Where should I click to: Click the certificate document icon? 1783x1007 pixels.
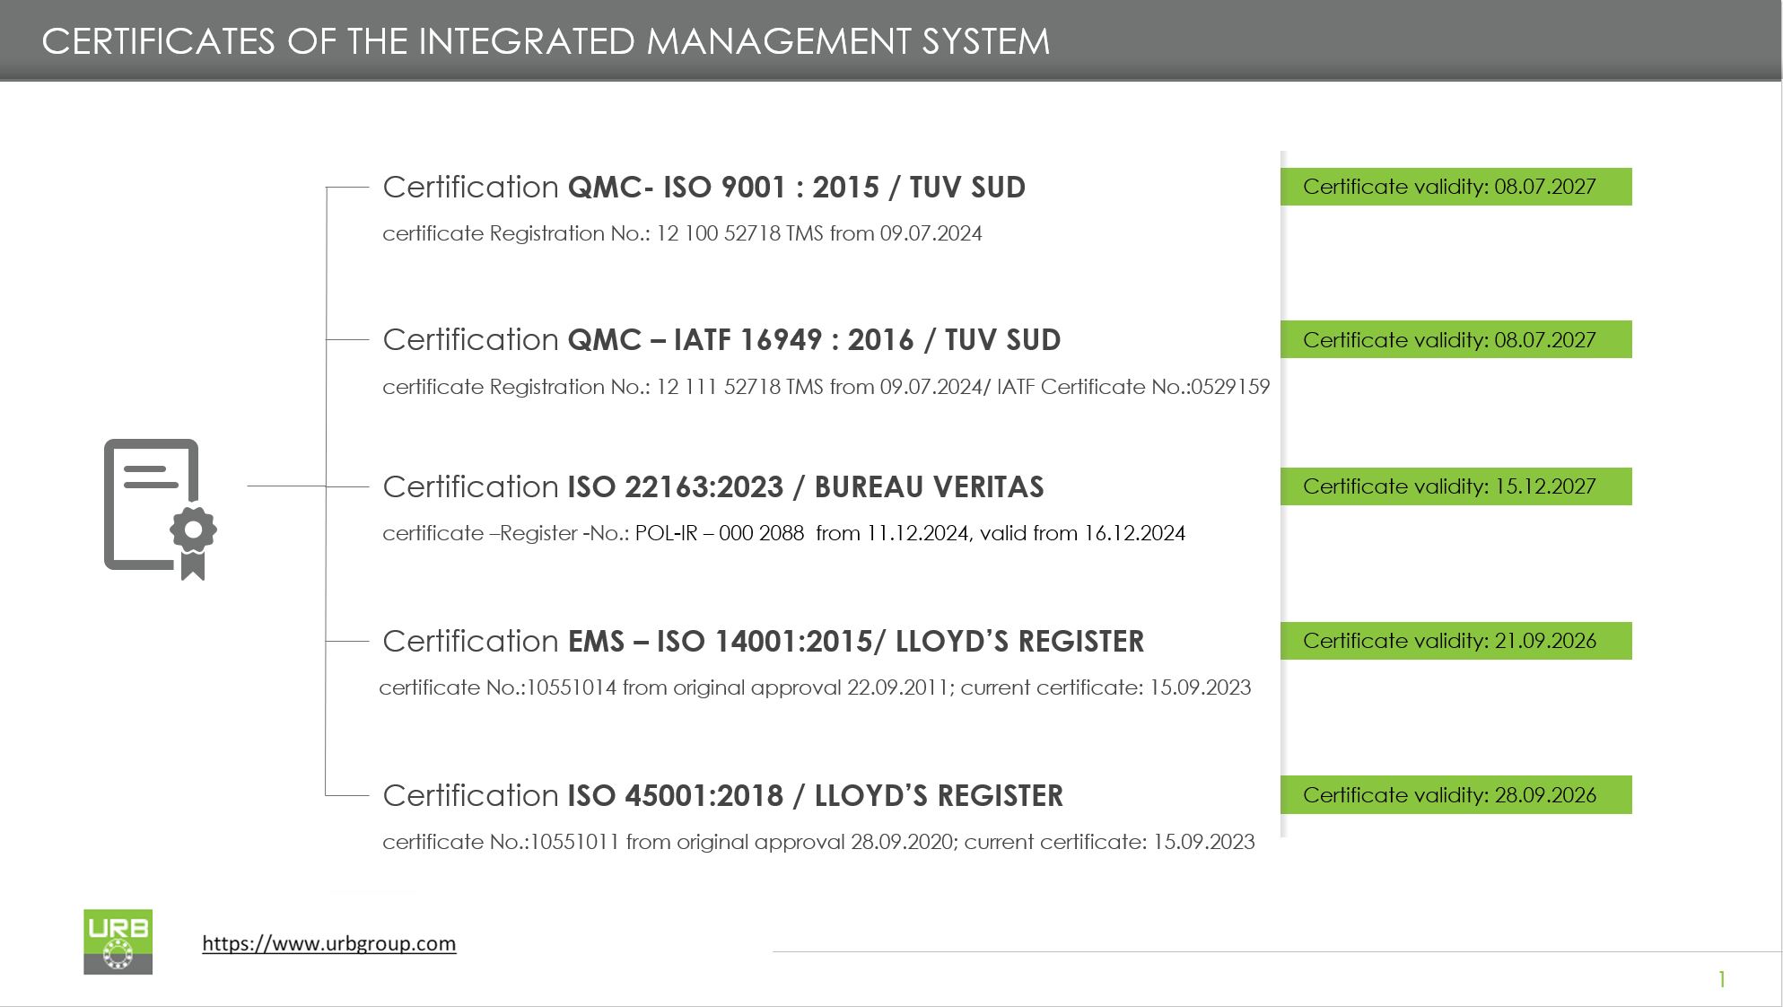(x=160, y=509)
